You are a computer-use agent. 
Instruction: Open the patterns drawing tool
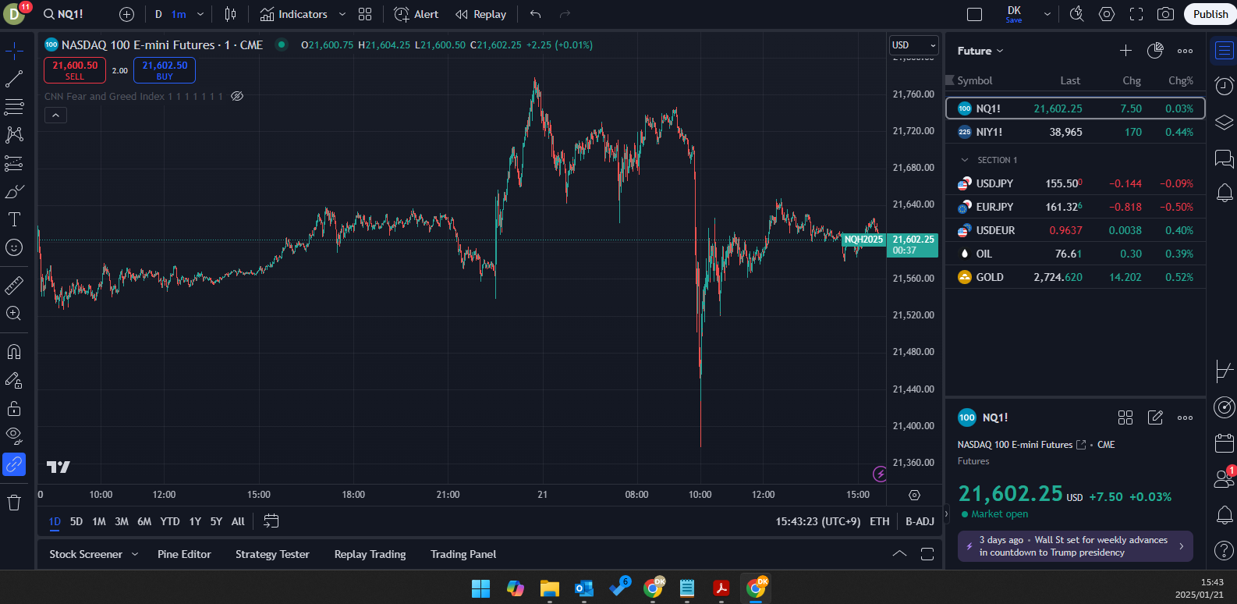point(14,135)
